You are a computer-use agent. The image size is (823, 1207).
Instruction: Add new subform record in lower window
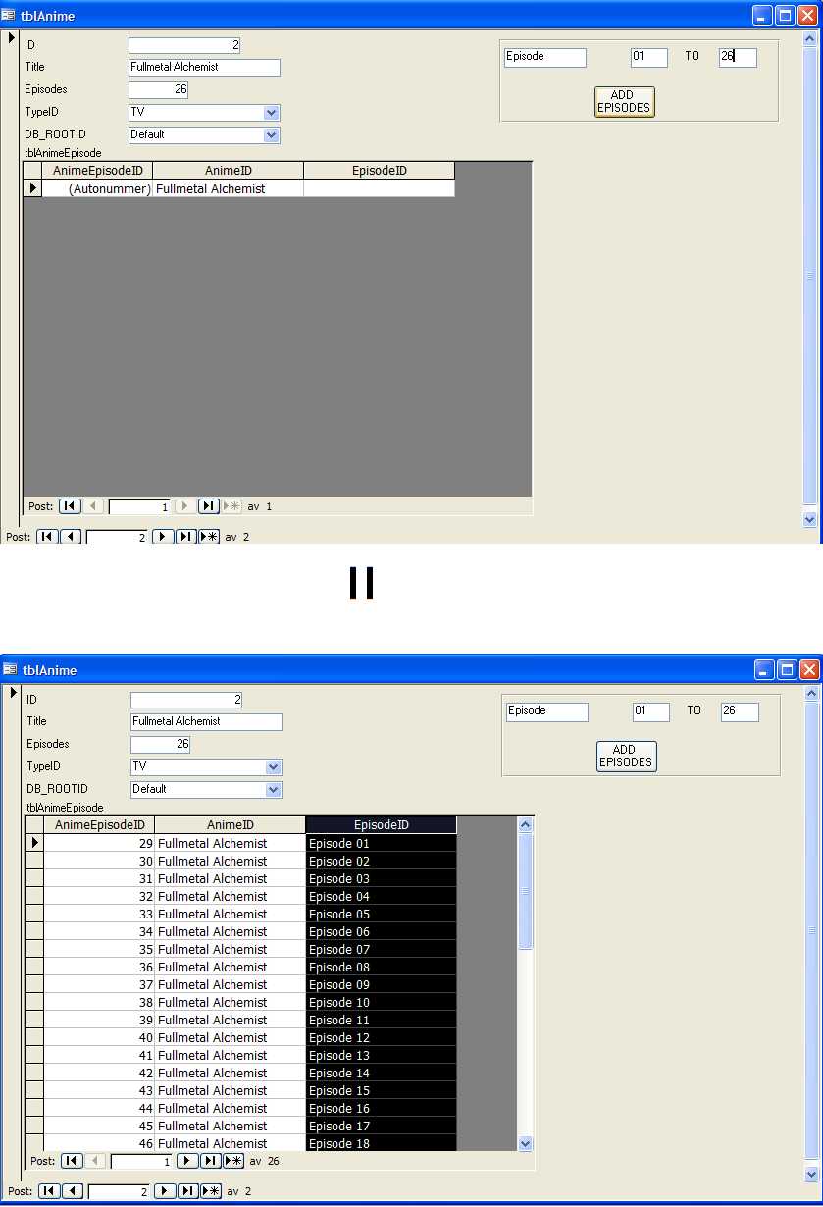pyautogui.click(x=233, y=1161)
